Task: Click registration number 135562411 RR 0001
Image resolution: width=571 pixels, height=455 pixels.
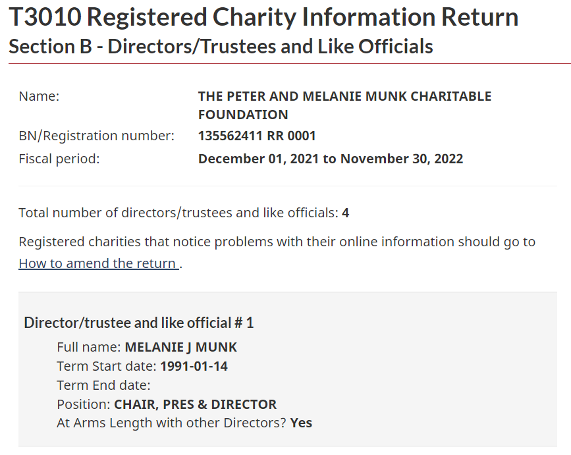Action: click(257, 136)
